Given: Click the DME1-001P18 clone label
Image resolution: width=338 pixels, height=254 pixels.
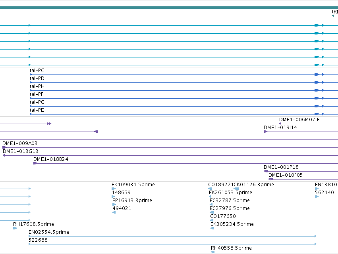Looking at the screenshot, I should pyautogui.click(x=281, y=167).
